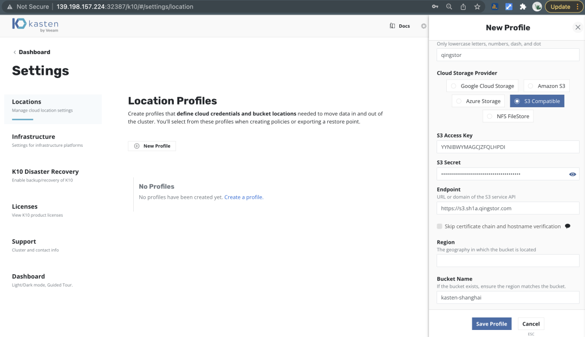The height and width of the screenshot is (337, 585).
Task: Open Dashboard settings in sidebar
Action: click(42, 280)
